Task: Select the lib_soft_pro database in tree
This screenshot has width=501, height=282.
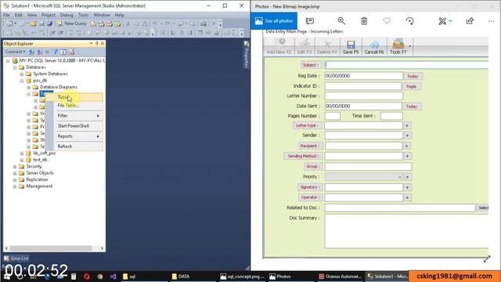Action: coord(44,154)
